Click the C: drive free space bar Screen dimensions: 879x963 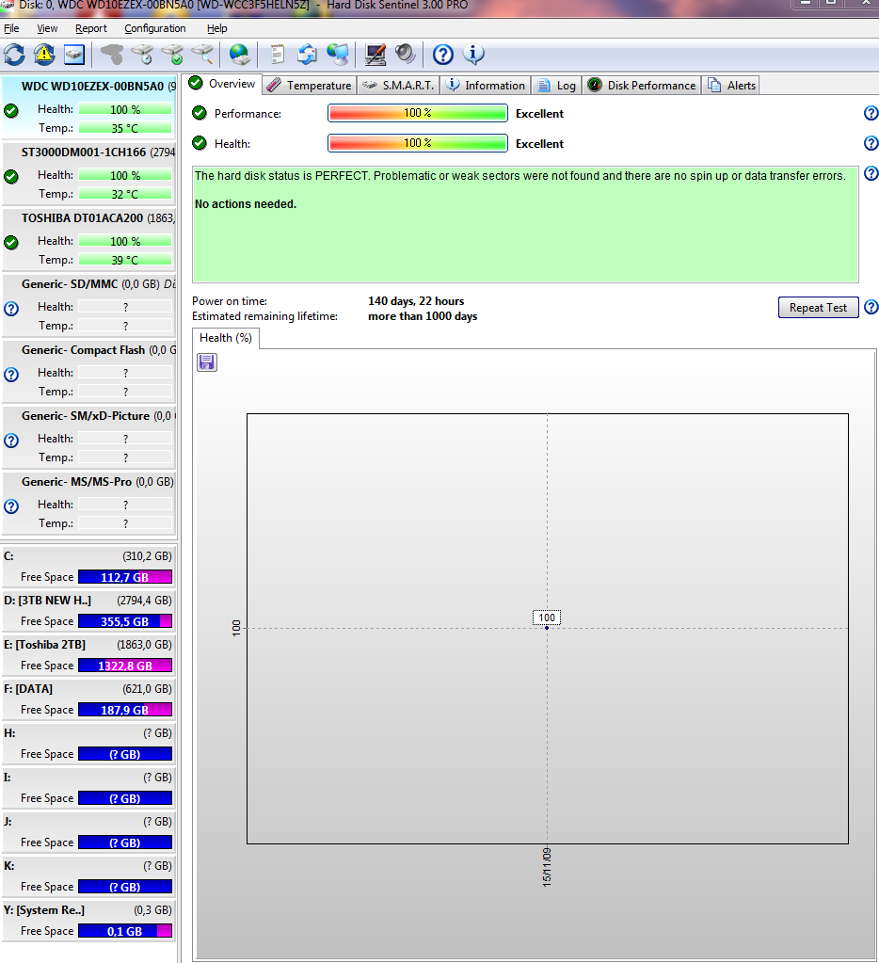pos(124,577)
